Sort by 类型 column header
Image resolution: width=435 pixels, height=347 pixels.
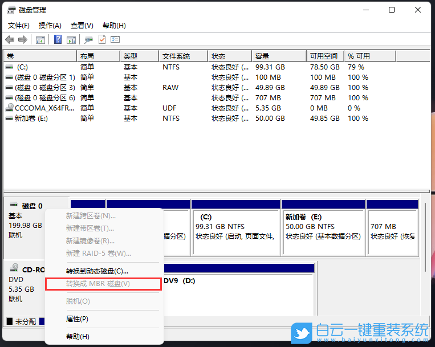coord(139,56)
